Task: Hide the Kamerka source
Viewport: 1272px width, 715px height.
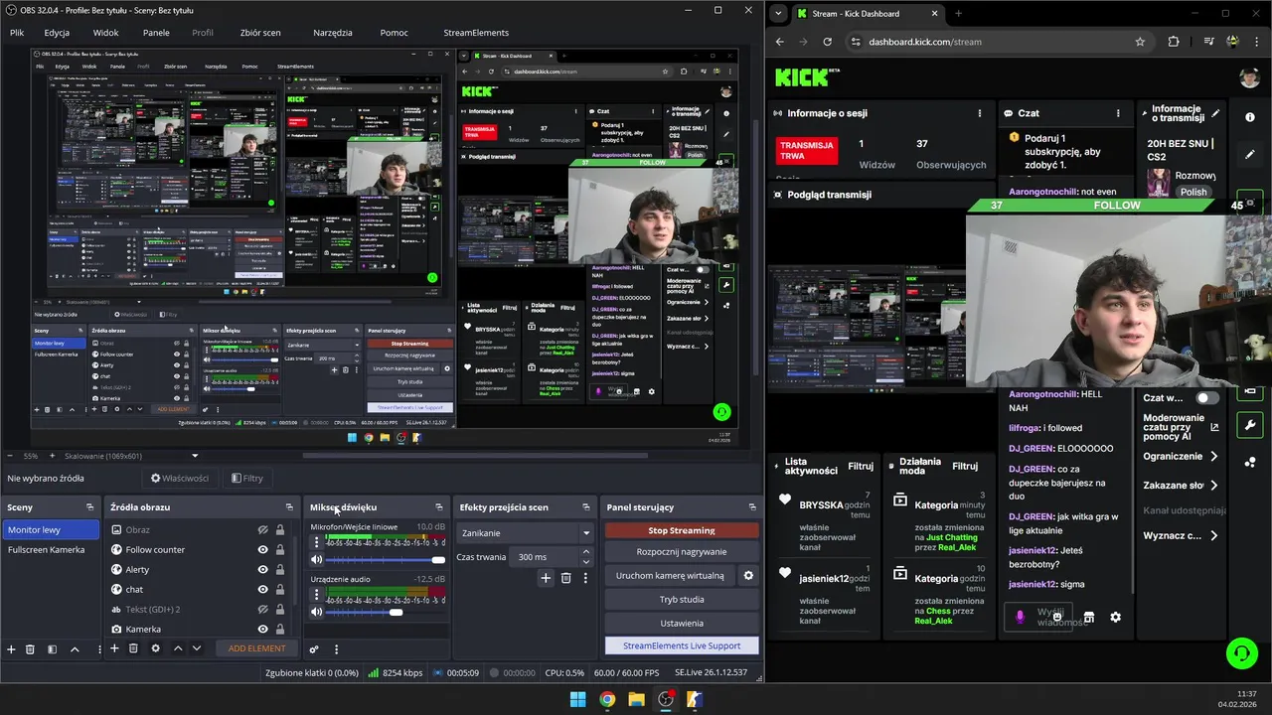Action: (263, 630)
